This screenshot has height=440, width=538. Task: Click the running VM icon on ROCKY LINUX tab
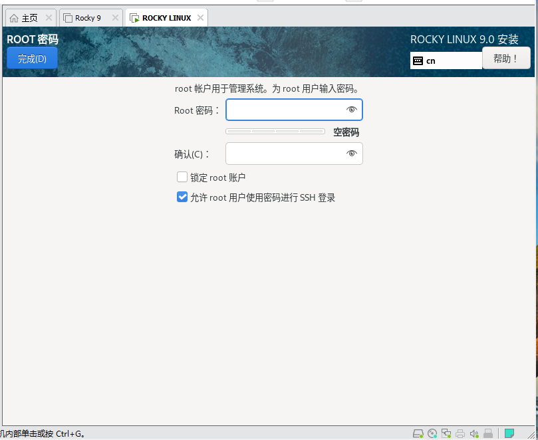click(x=134, y=18)
